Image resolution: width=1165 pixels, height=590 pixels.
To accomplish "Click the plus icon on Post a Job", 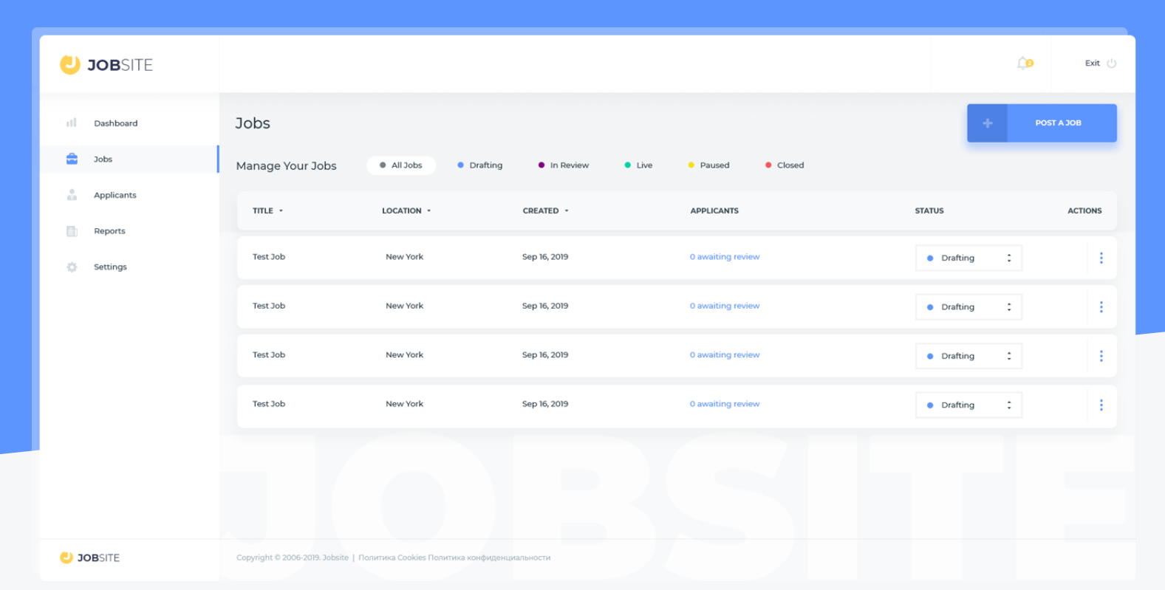I will 988,123.
